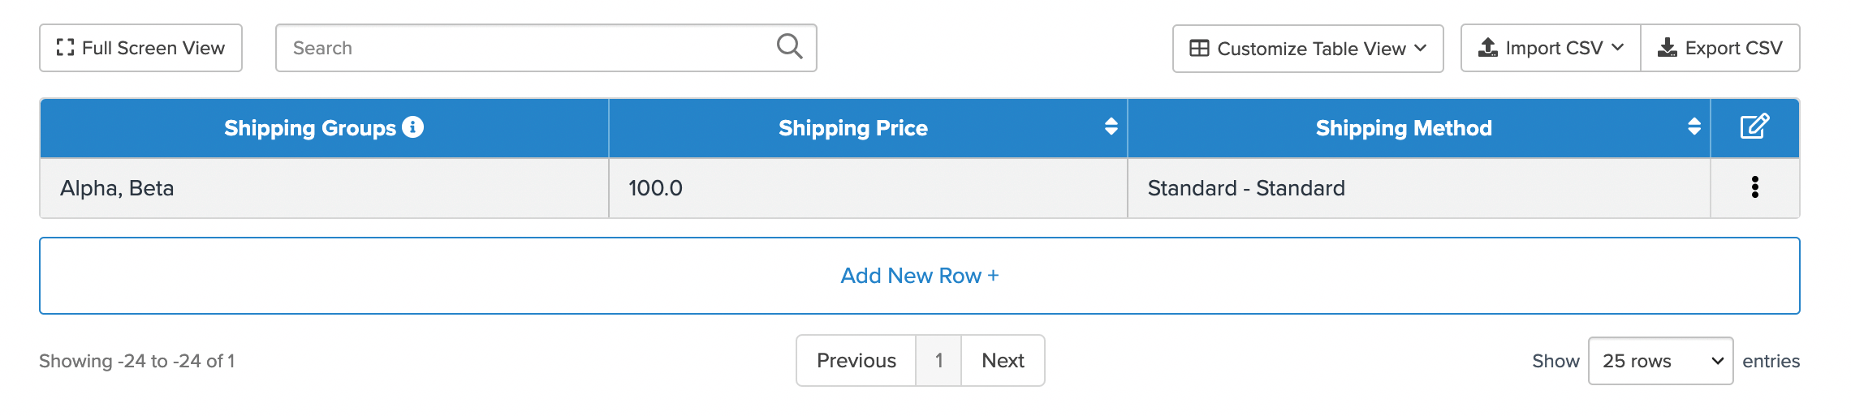Click the edit pencil icon in header

(x=1754, y=127)
